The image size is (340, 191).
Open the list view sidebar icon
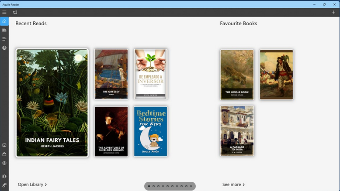(x=4, y=39)
